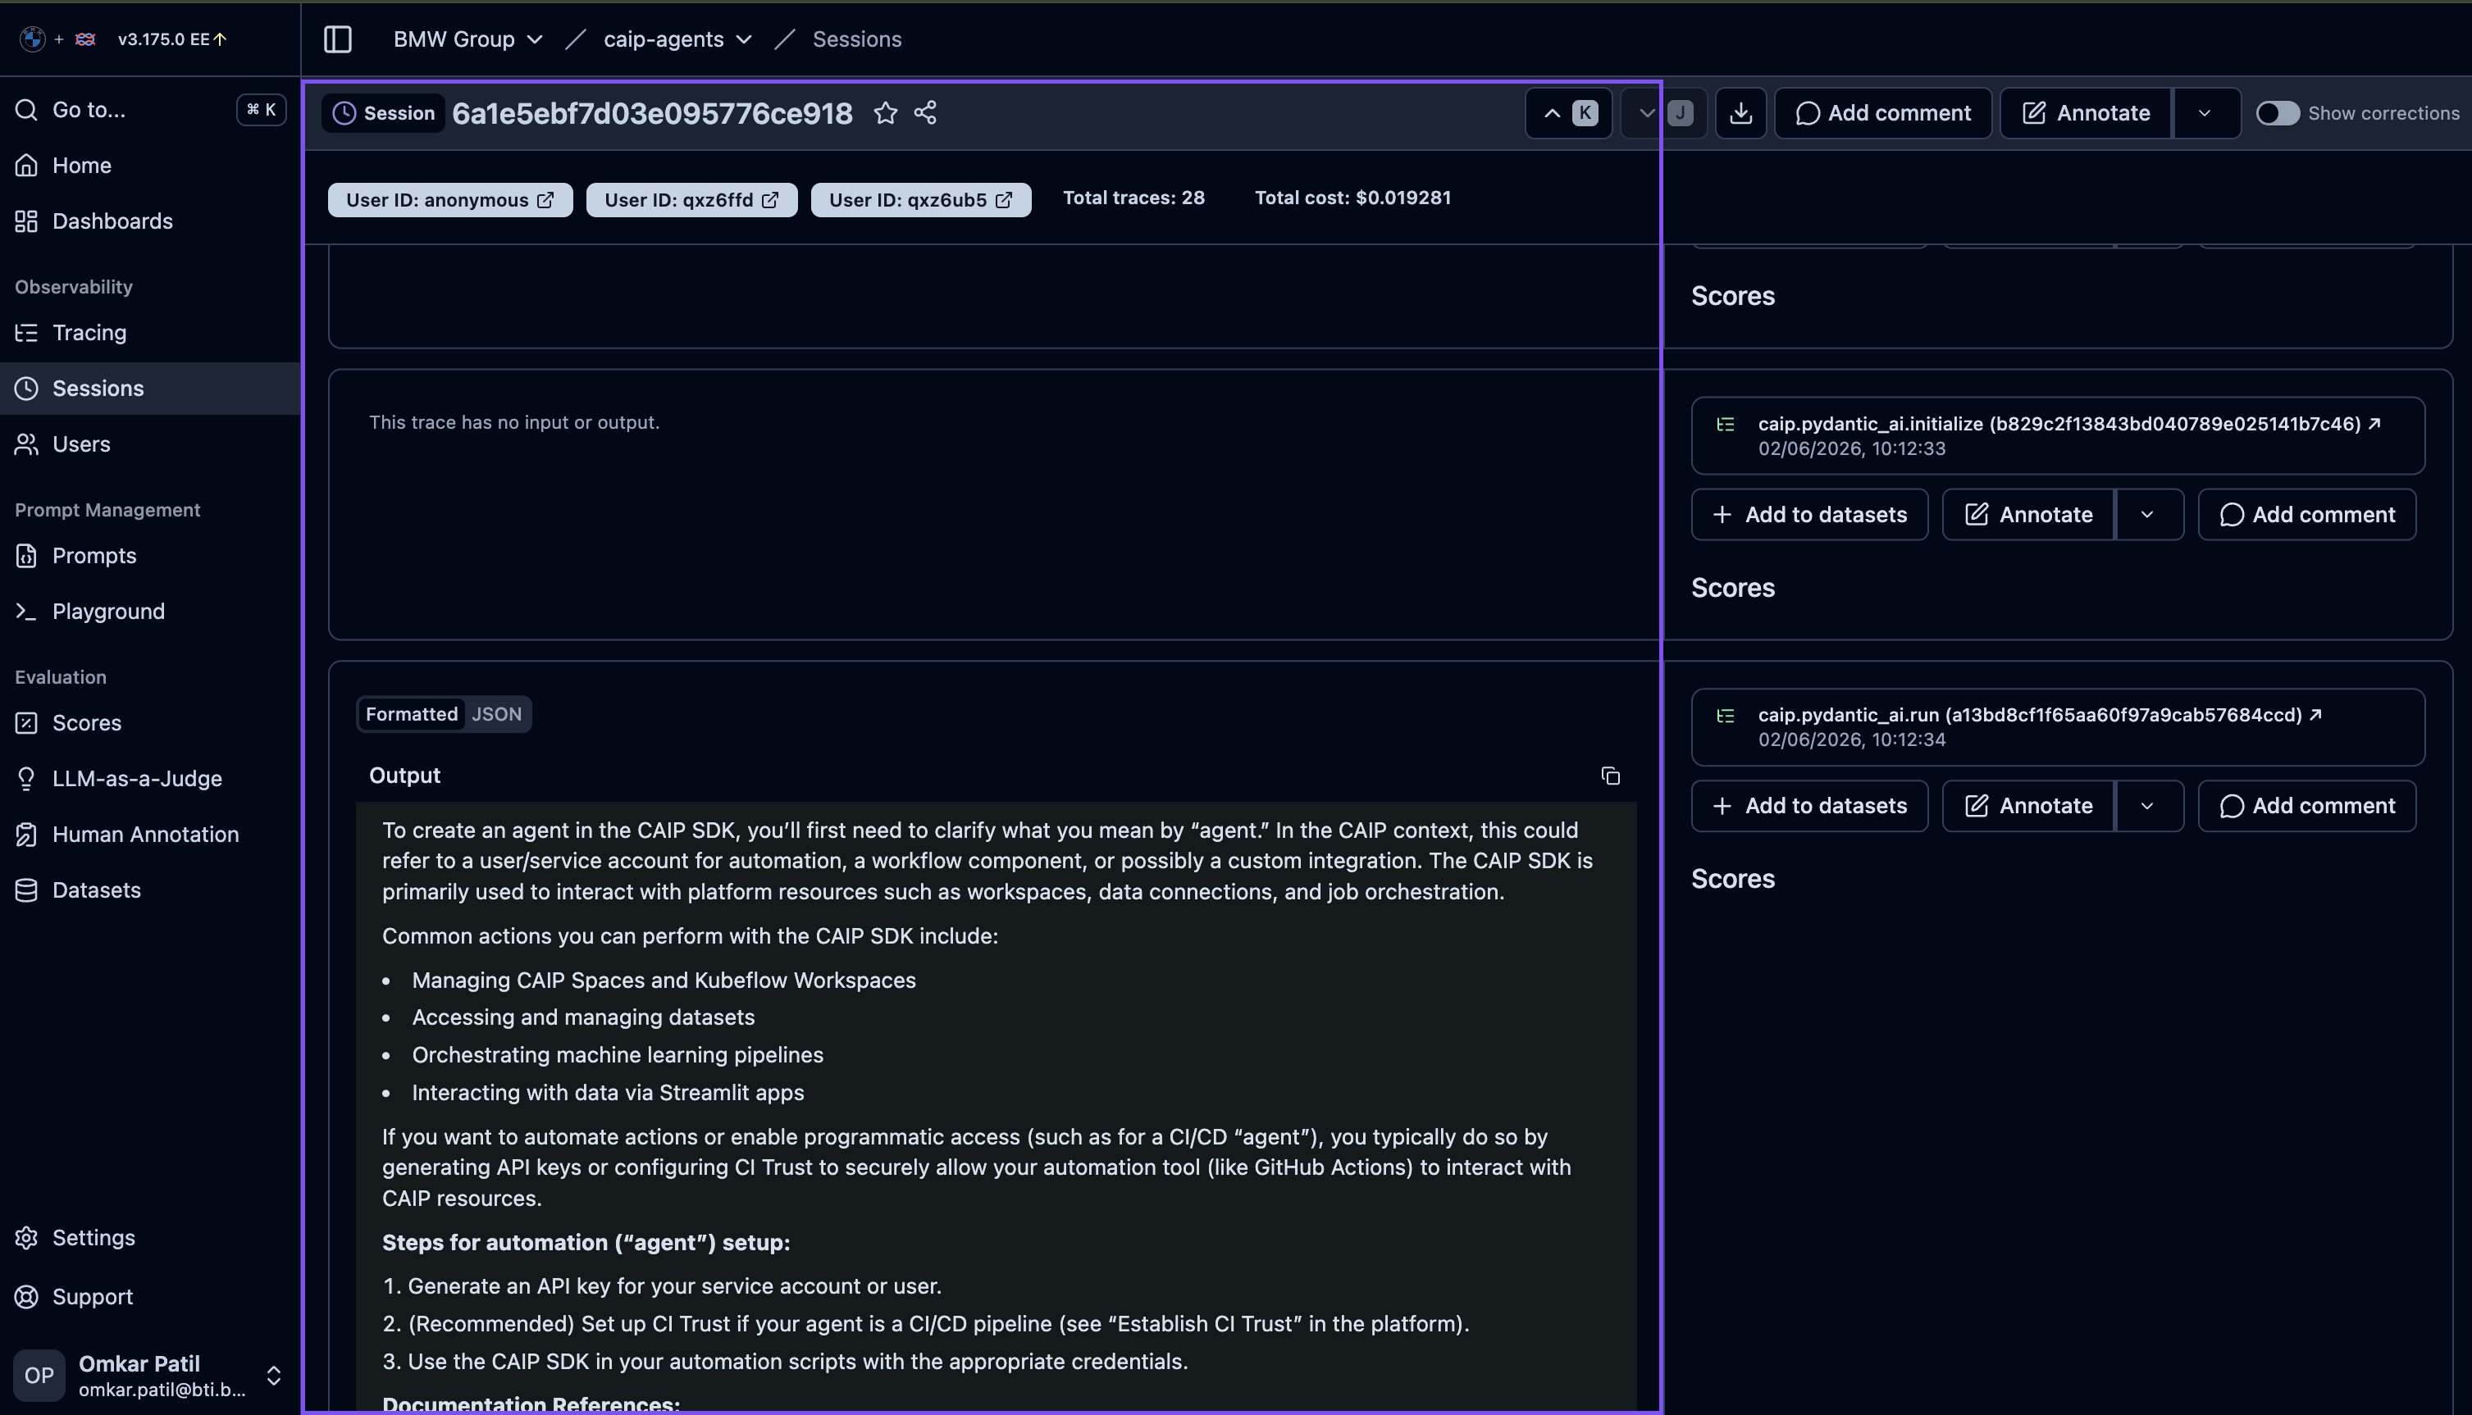Open caip.pydantic_ai.run trace arrow link

[2315, 714]
